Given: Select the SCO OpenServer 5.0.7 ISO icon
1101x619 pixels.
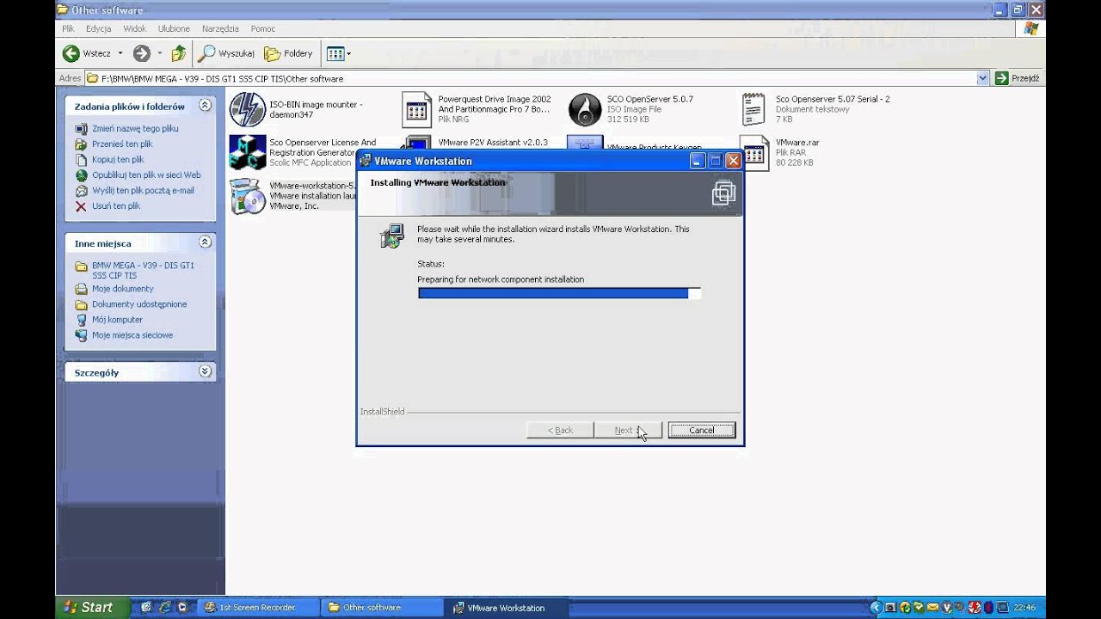Looking at the screenshot, I should pos(585,109).
